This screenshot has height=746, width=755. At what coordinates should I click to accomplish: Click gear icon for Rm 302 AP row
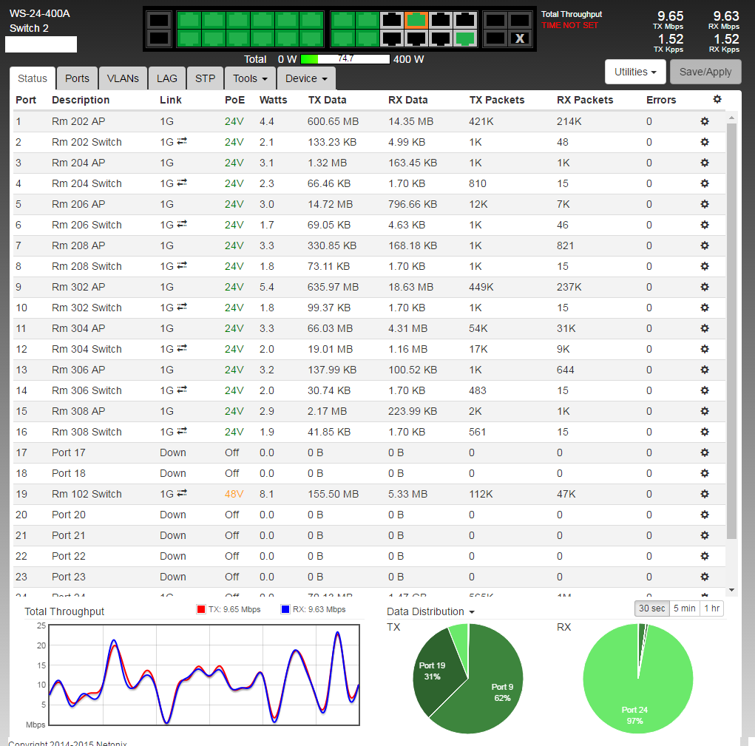point(705,287)
